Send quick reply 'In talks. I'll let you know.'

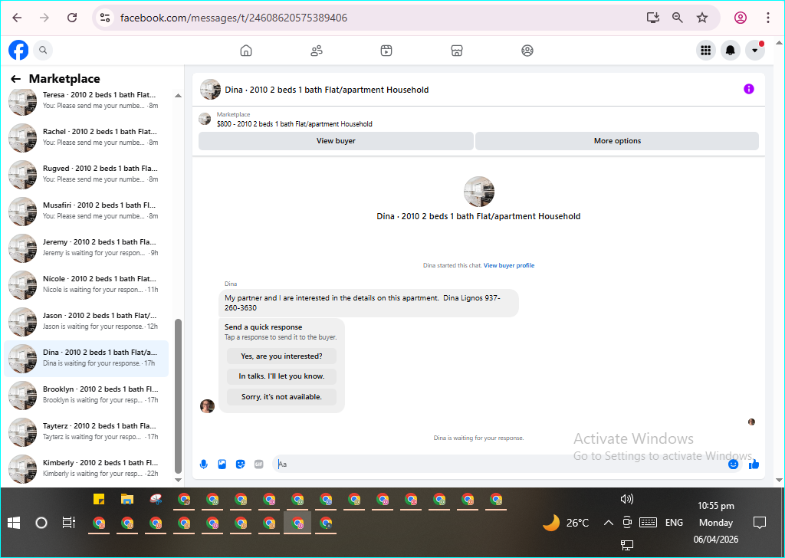point(281,376)
